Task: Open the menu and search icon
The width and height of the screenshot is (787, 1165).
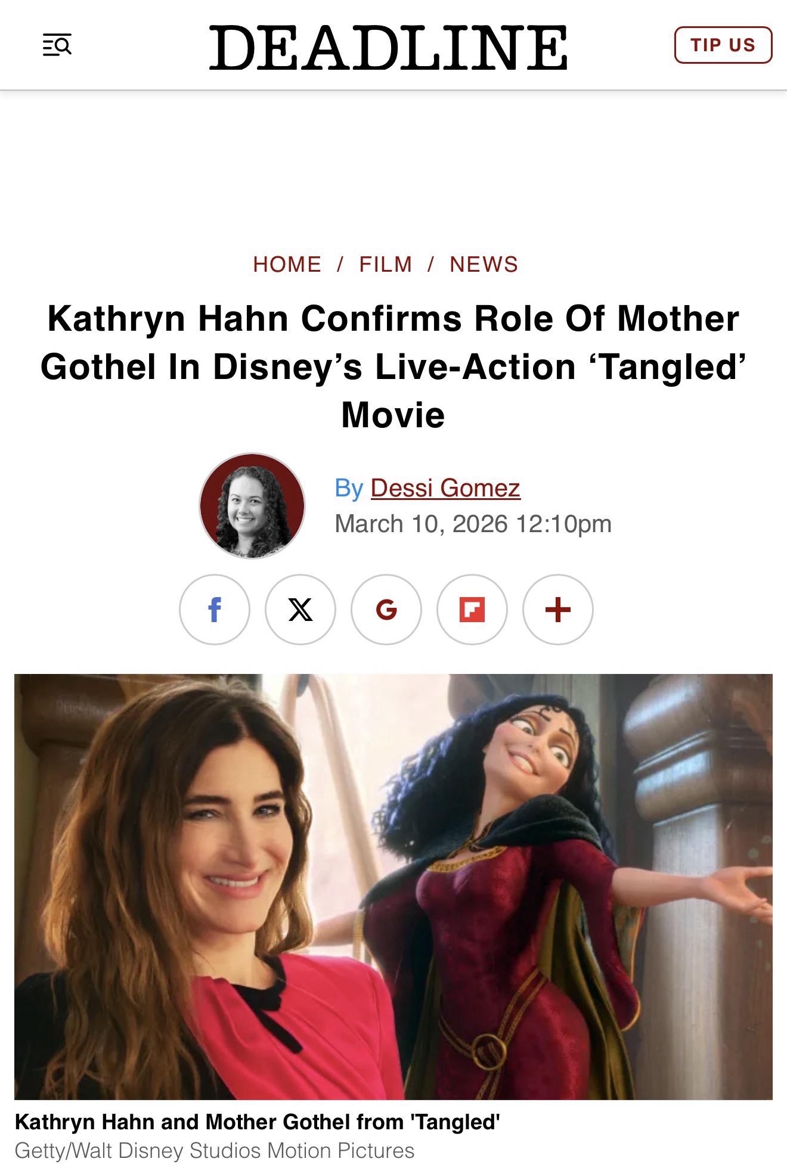Action: [57, 45]
